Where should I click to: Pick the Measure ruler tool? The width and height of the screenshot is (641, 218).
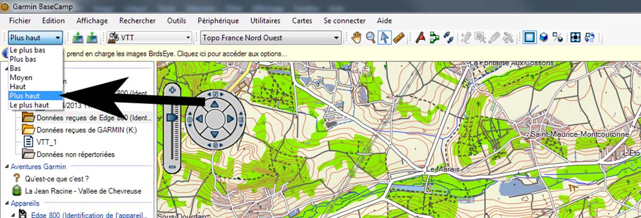[x=398, y=38]
